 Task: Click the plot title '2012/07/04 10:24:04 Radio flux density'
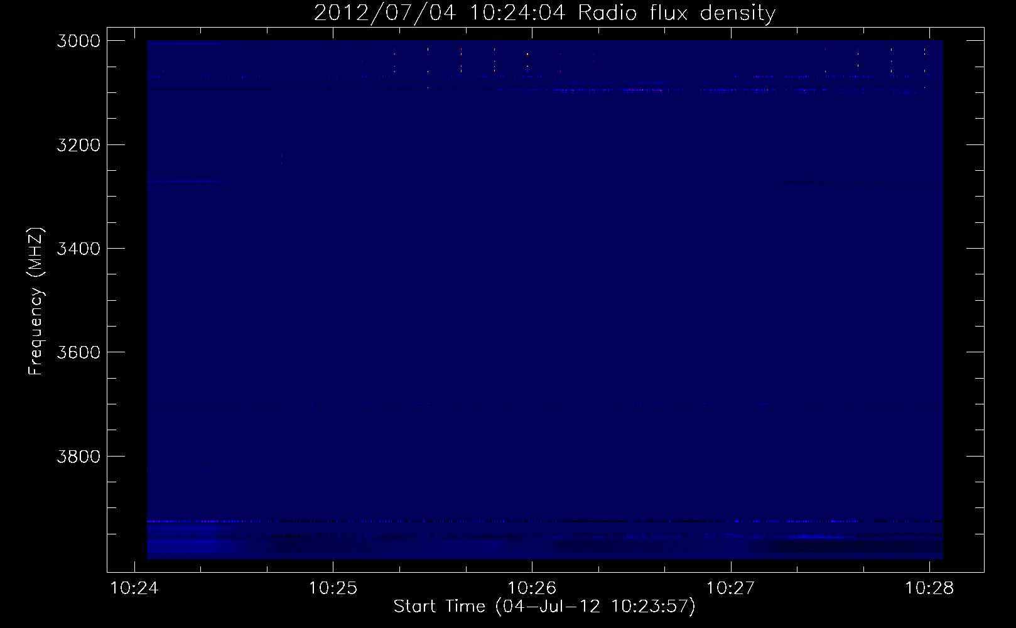pyautogui.click(x=544, y=13)
